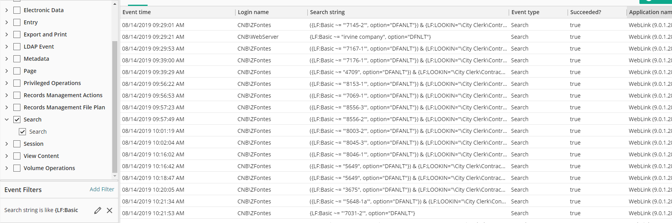672x223 pixels.
Task: Enable the Metadata checkbox
Action: [x=17, y=59]
